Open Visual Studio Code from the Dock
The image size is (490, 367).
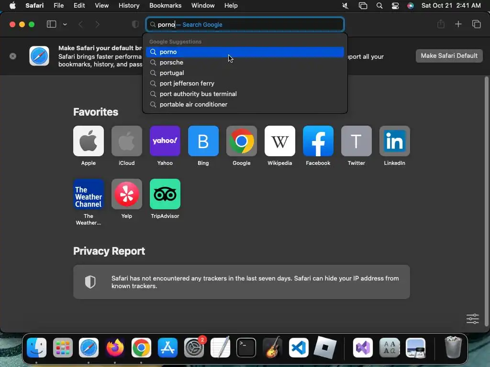[299, 347]
